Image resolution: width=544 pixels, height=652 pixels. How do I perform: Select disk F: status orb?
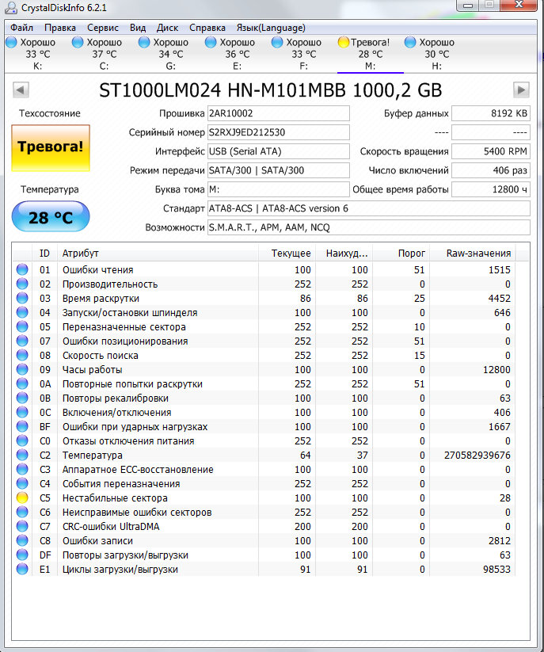[277, 42]
